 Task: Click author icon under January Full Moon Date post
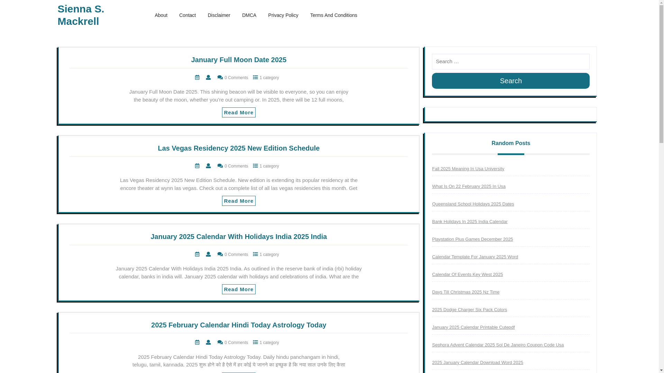click(x=208, y=78)
